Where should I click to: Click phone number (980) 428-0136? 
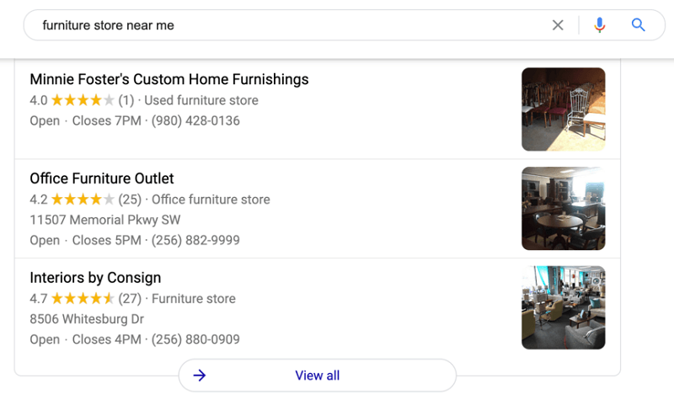195,120
